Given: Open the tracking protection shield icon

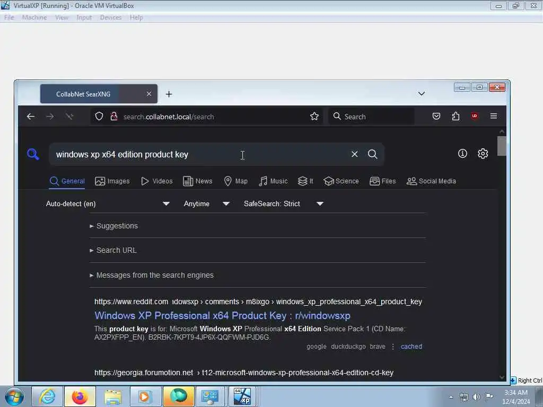Looking at the screenshot, I should pyautogui.click(x=99, y=116).
